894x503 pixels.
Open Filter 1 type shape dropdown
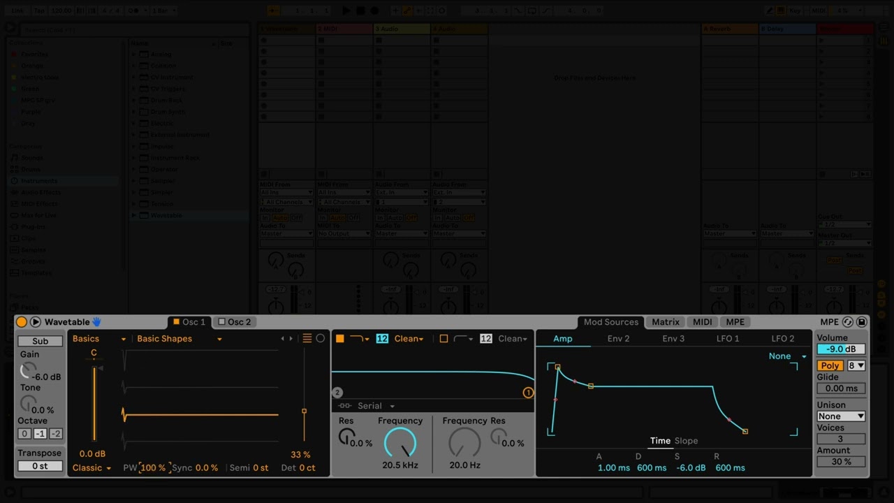(x=359, y=339)
